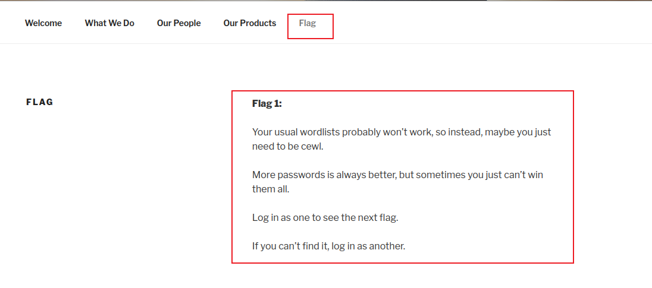
Task: Open the Welcome menu item
Action: (43, 23)
